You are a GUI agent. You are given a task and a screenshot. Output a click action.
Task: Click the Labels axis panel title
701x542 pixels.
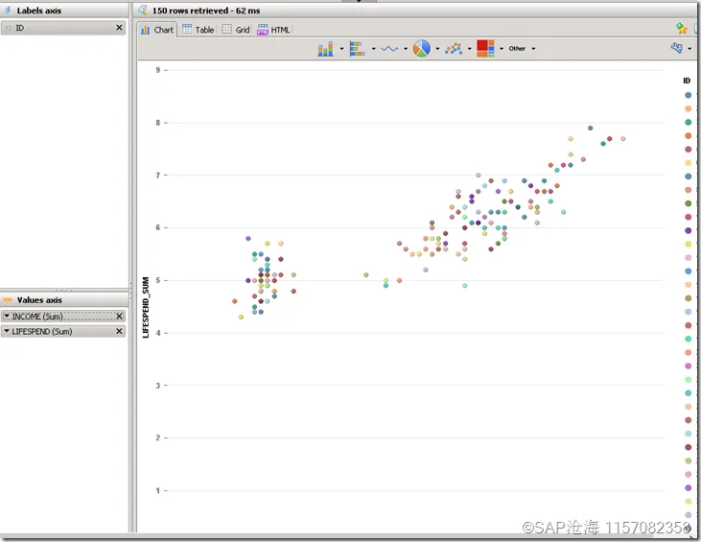[39, 11]
